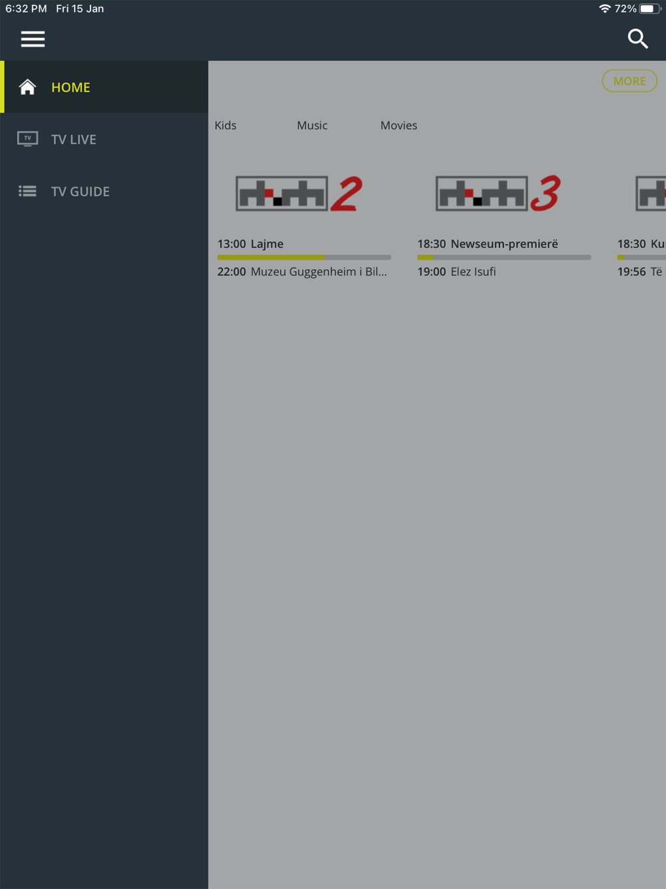
Task: Switch to Movies category tab
Action: pos(398,125)
